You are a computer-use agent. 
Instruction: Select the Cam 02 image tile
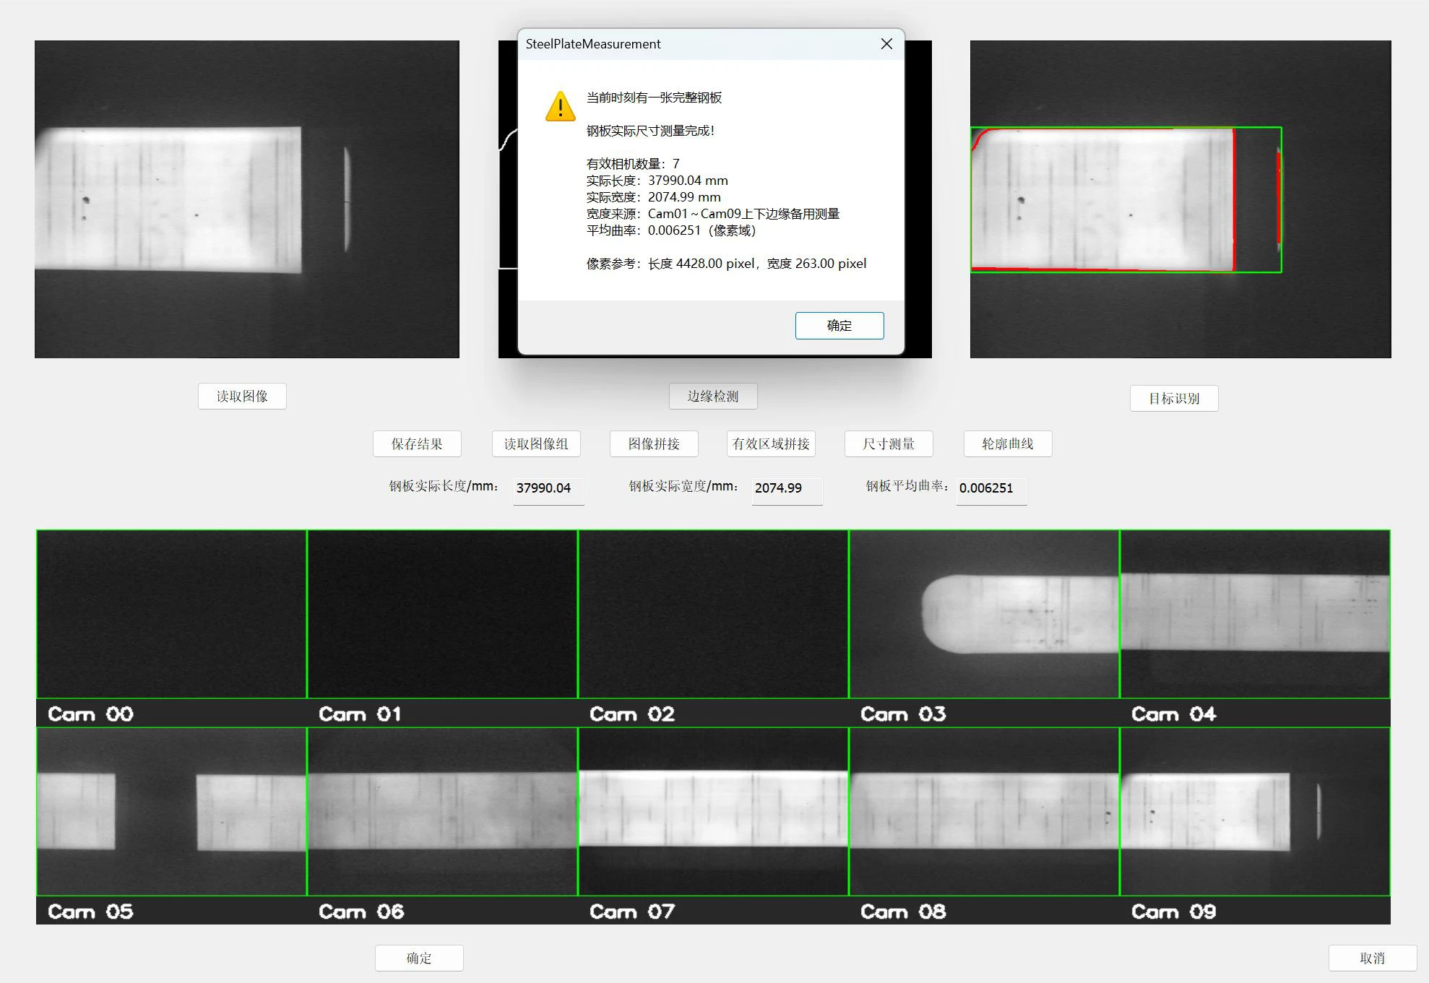pyautogui.click(x=714, y=614)
